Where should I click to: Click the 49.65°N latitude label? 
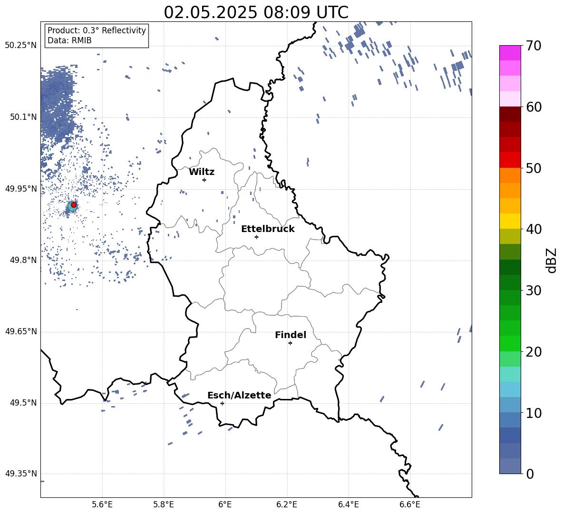pos(21,331)
